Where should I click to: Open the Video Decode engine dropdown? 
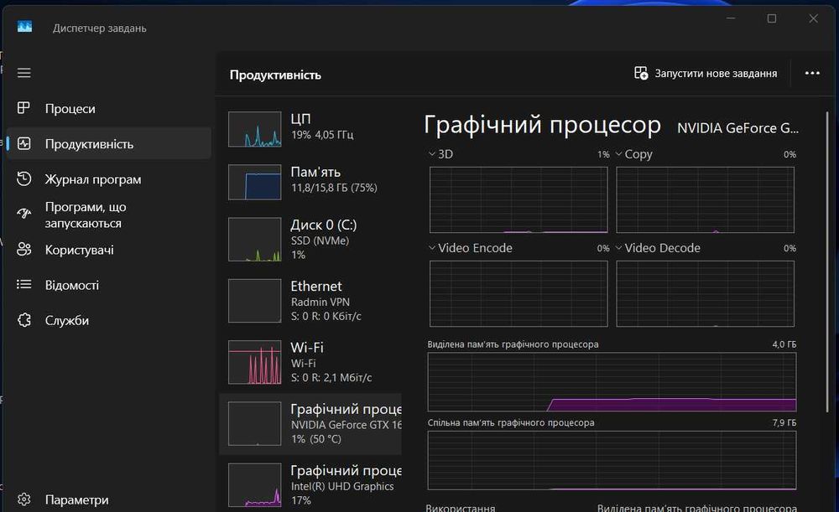658,248
